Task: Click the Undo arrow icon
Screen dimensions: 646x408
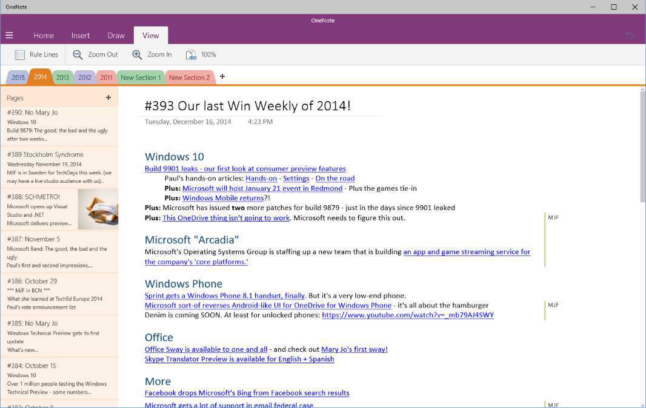Action: (x=630, y=36)
